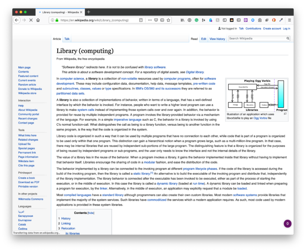Jump to Relocation in the contents

click(x=68, y=228)
